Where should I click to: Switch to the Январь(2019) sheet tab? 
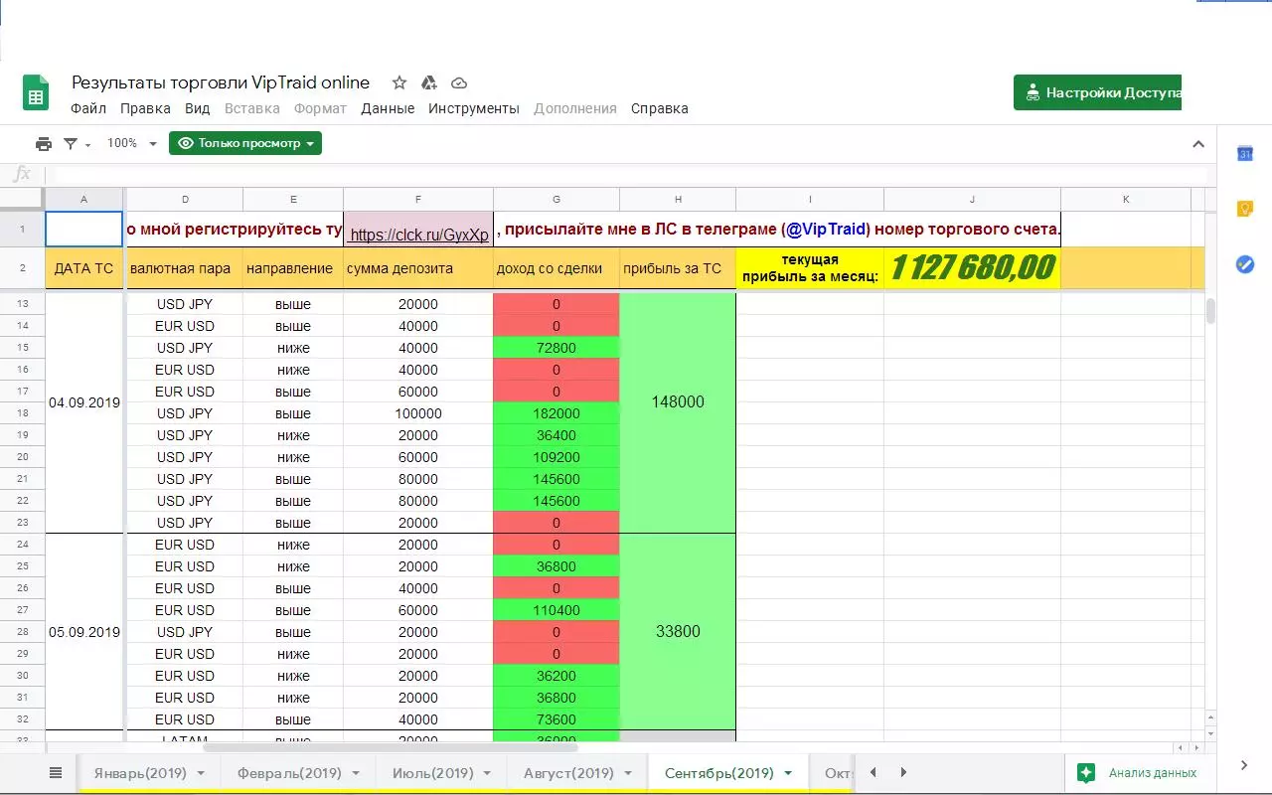click(x=140, y=773)
